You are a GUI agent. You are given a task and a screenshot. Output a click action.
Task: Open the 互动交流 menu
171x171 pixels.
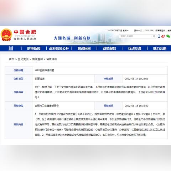(x=135, y=48)
